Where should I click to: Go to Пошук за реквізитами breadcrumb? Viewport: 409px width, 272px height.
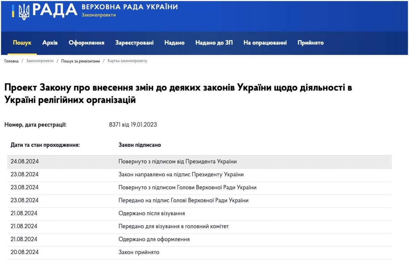[x=81, y=61]
